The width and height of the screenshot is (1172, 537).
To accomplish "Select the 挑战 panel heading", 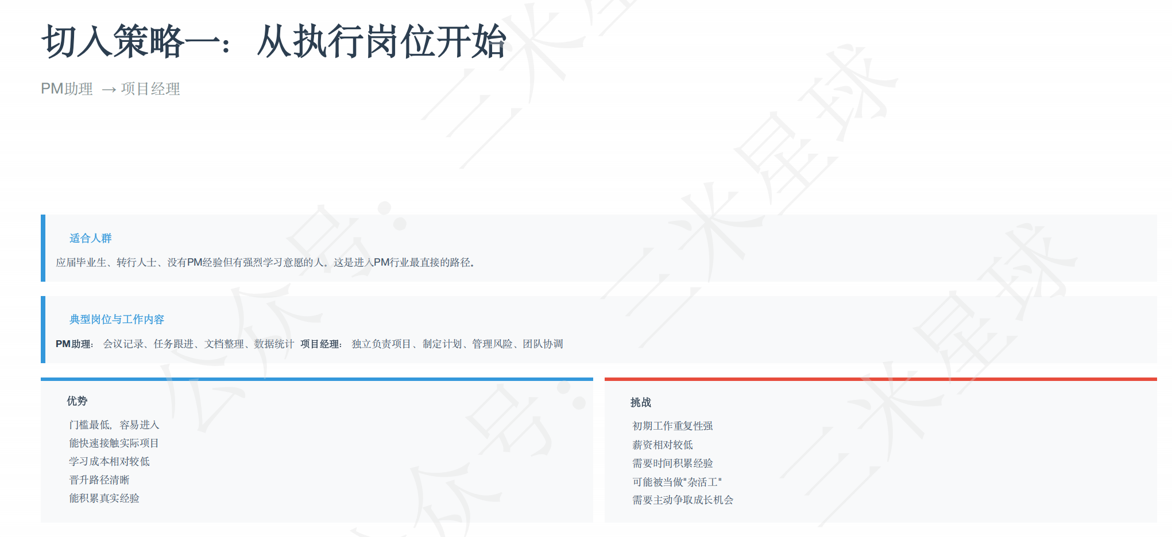I will pos(641,403).
